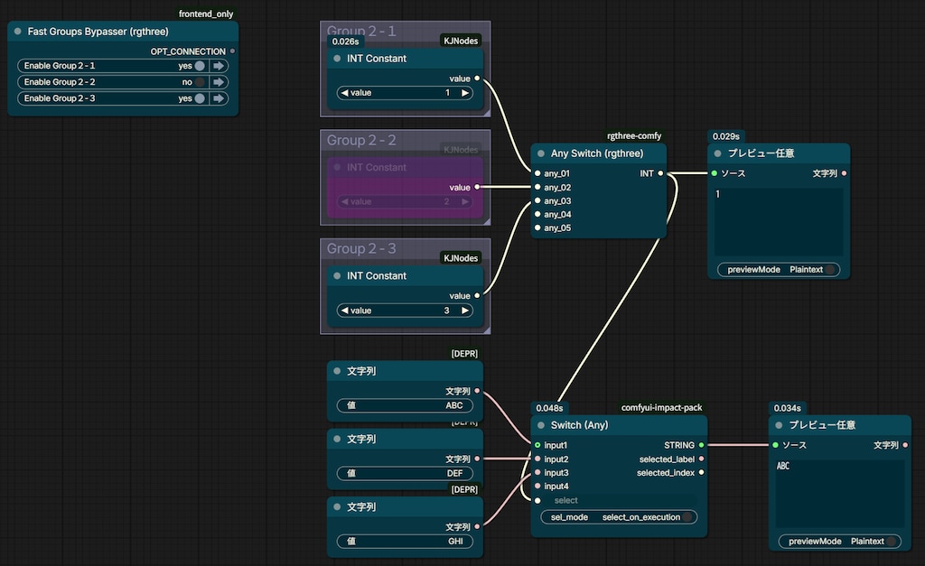Click 文字列 output socket on preview showing 1
Viewport: 925px width, 566px height.
(845, 173)
